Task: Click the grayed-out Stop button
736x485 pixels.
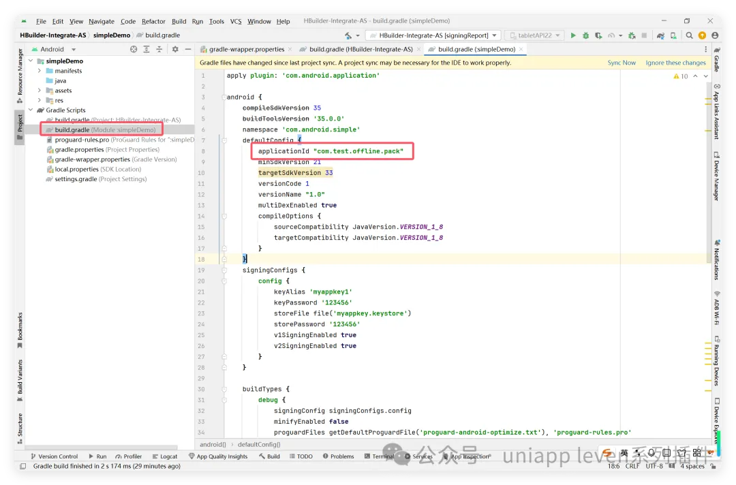Action: pyautogui.click(x=644, y=35)
